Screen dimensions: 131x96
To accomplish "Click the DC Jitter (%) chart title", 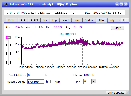I will [x=68, y=34].
